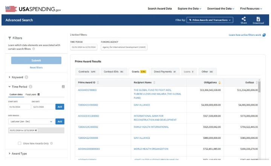271x166 pixels.
Task: Open the Prime Awards and Transactions dropdown
Action: pos(210,20)
